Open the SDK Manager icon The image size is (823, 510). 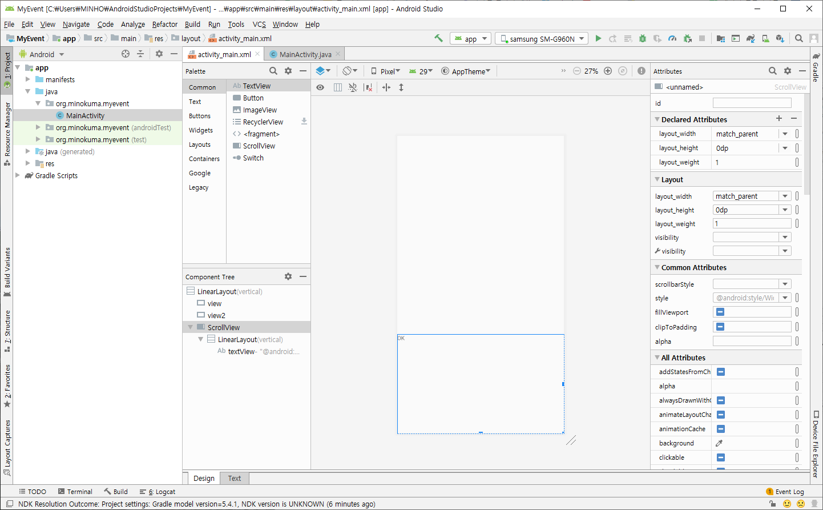pos(780,38)
